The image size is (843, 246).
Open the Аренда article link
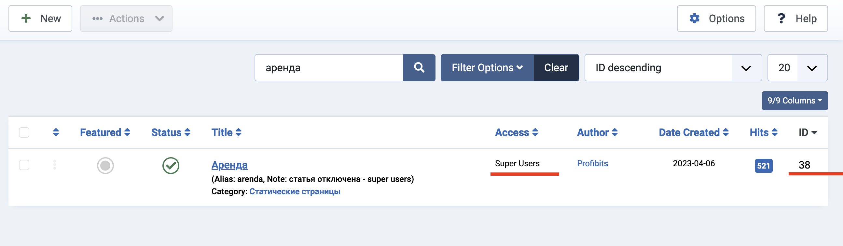click(x=229, y=165)
